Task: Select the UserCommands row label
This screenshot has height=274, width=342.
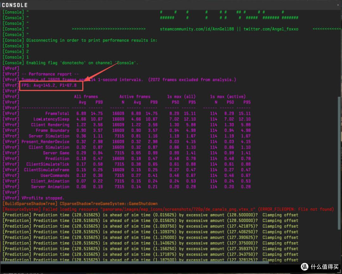Action: coord(55,175)
